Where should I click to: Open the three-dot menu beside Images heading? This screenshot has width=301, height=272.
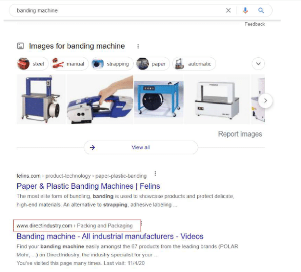[138, 46]
